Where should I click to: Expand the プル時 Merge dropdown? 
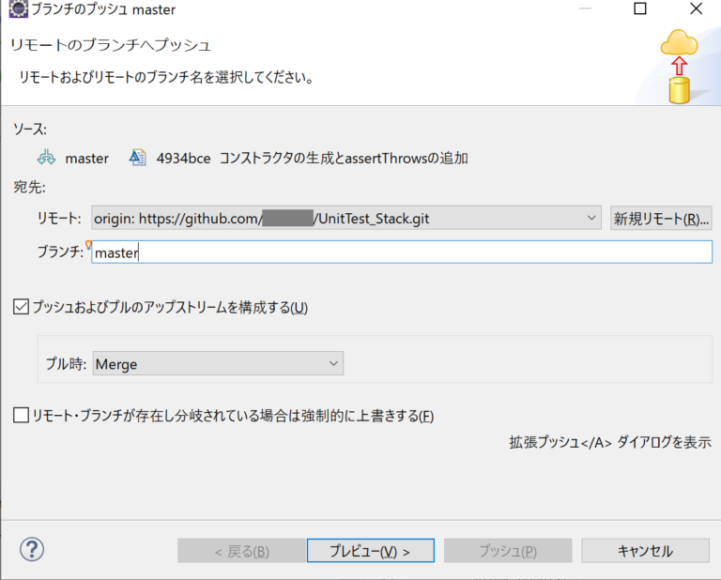tap(333, 363)
